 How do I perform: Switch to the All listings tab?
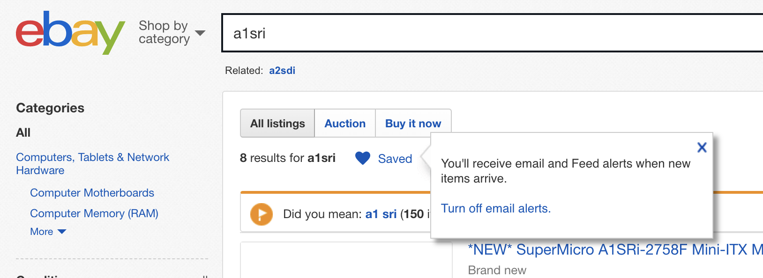pyautogui.click(x=277, y=124)
